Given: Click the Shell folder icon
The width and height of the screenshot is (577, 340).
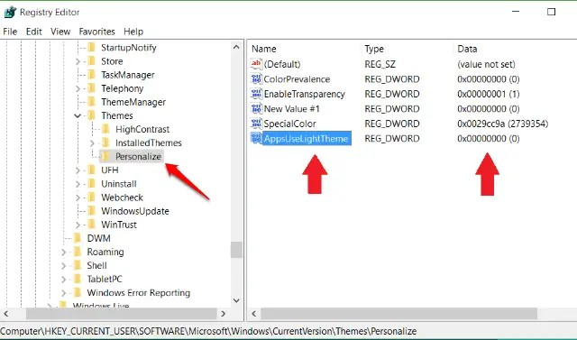Looking at the screenshot, I should pos(78,265).
